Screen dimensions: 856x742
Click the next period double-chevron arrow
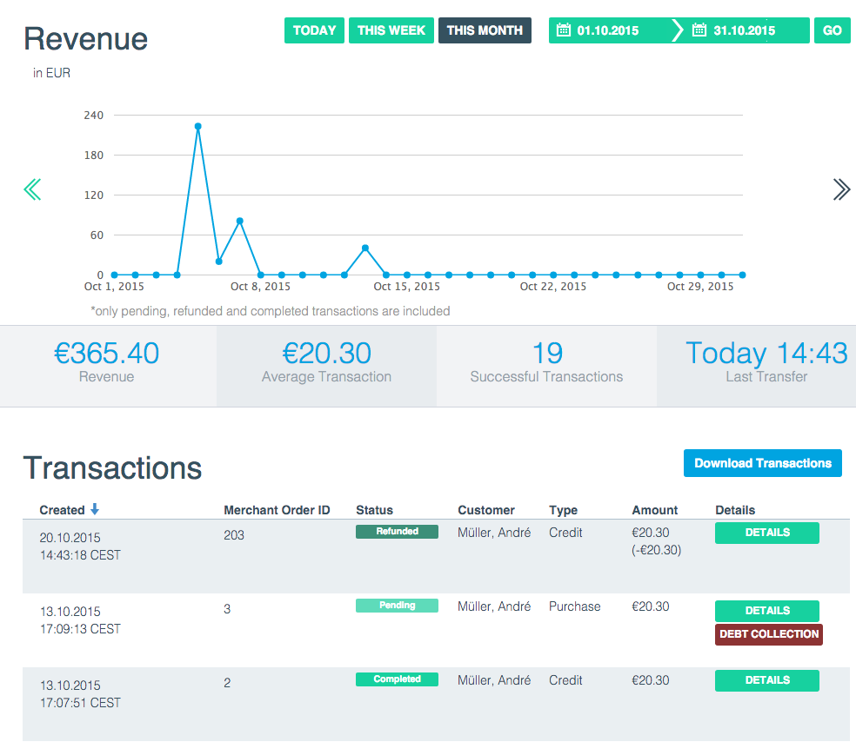[840, 189]
